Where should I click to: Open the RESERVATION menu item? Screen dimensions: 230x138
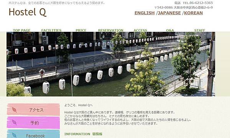tap(111, 30)
